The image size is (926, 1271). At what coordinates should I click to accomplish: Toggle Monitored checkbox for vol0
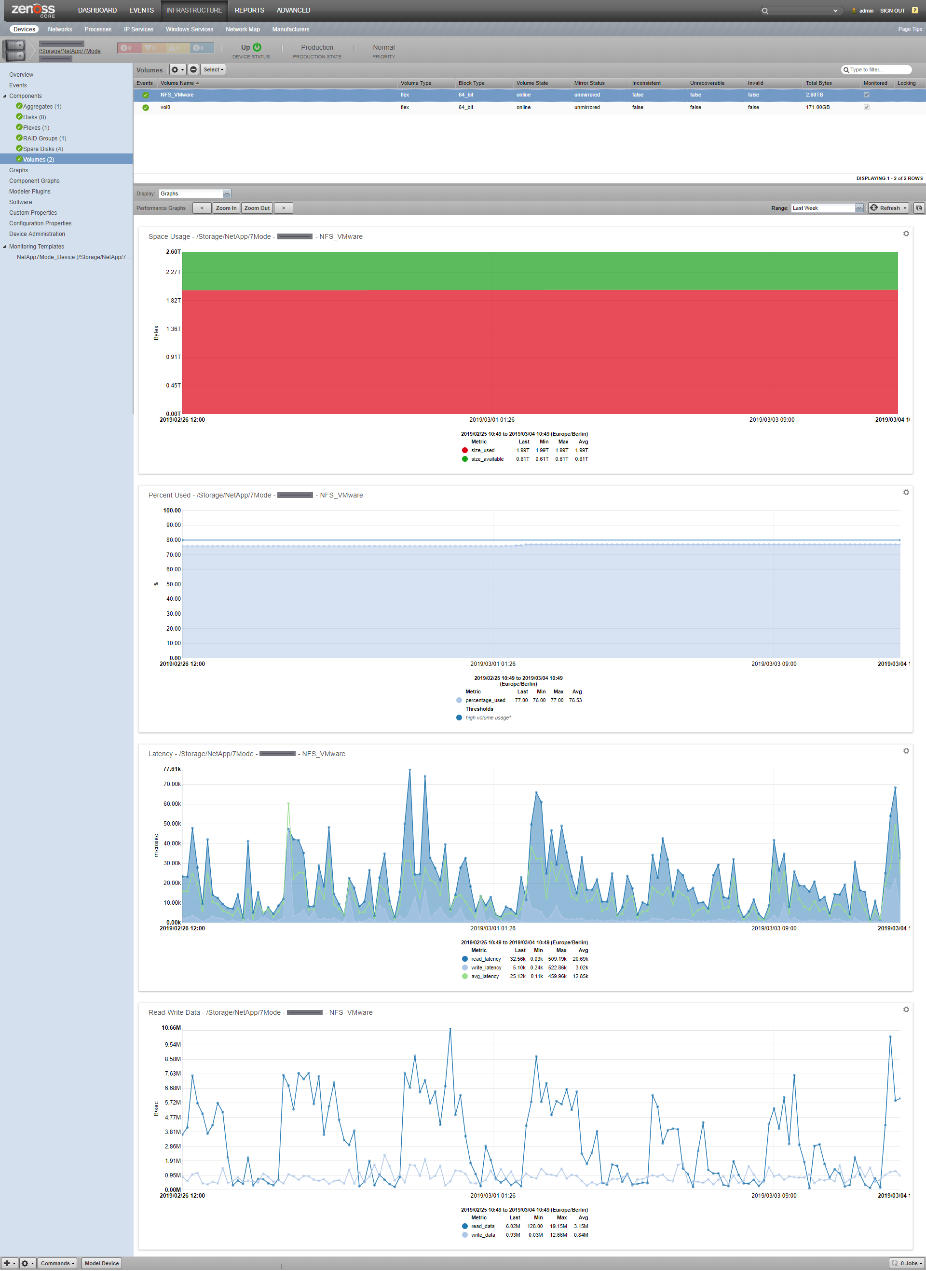tap(867, 107)
